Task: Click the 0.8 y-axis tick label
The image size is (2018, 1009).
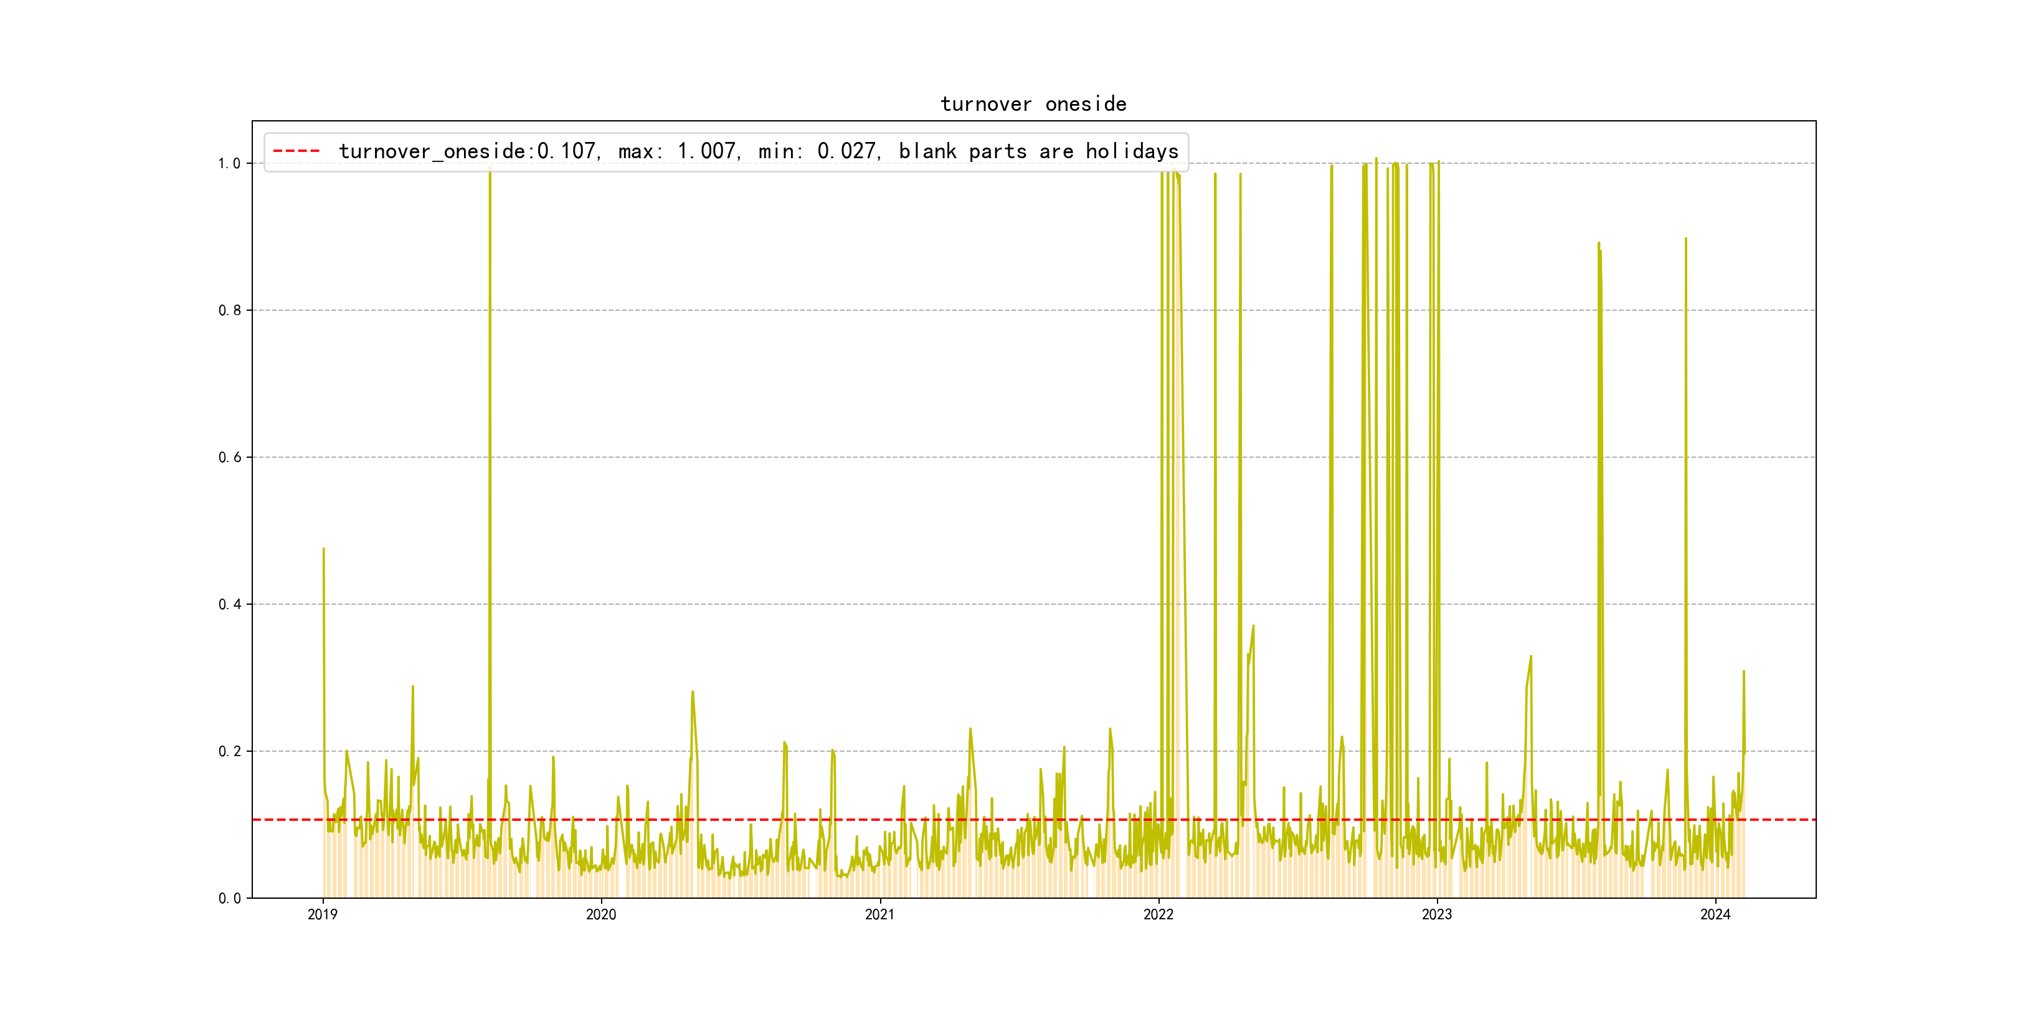Action: tap(229, 310)
